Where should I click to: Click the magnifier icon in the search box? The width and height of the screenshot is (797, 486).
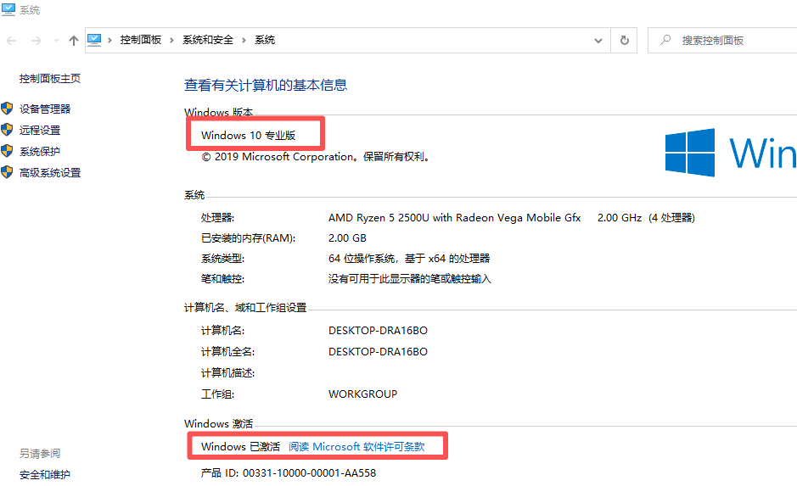665,40
